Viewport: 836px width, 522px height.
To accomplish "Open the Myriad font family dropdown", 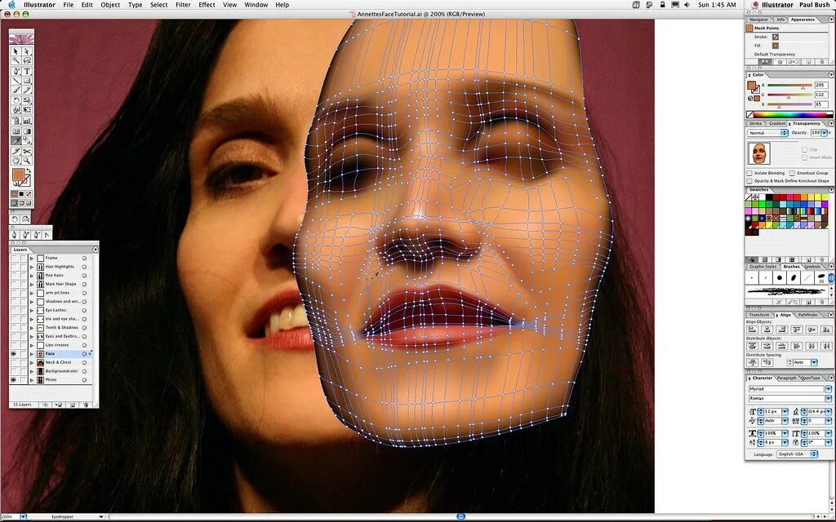I will 828,389.
